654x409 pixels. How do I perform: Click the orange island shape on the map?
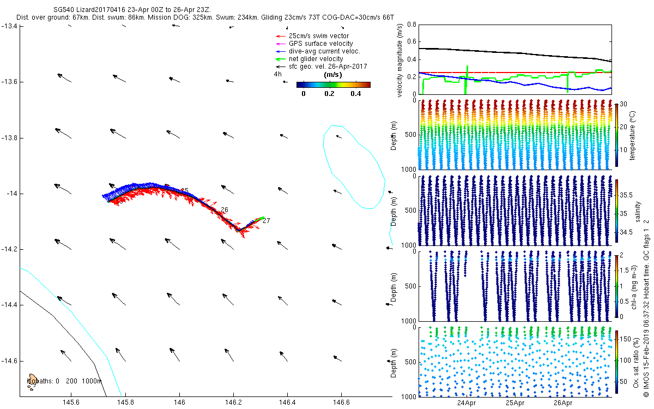pyautogui.click(x=33, y=379)
